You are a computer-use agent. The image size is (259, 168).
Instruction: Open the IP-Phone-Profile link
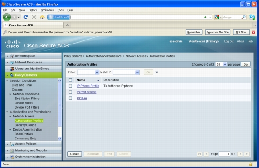(x=88, y=86)
